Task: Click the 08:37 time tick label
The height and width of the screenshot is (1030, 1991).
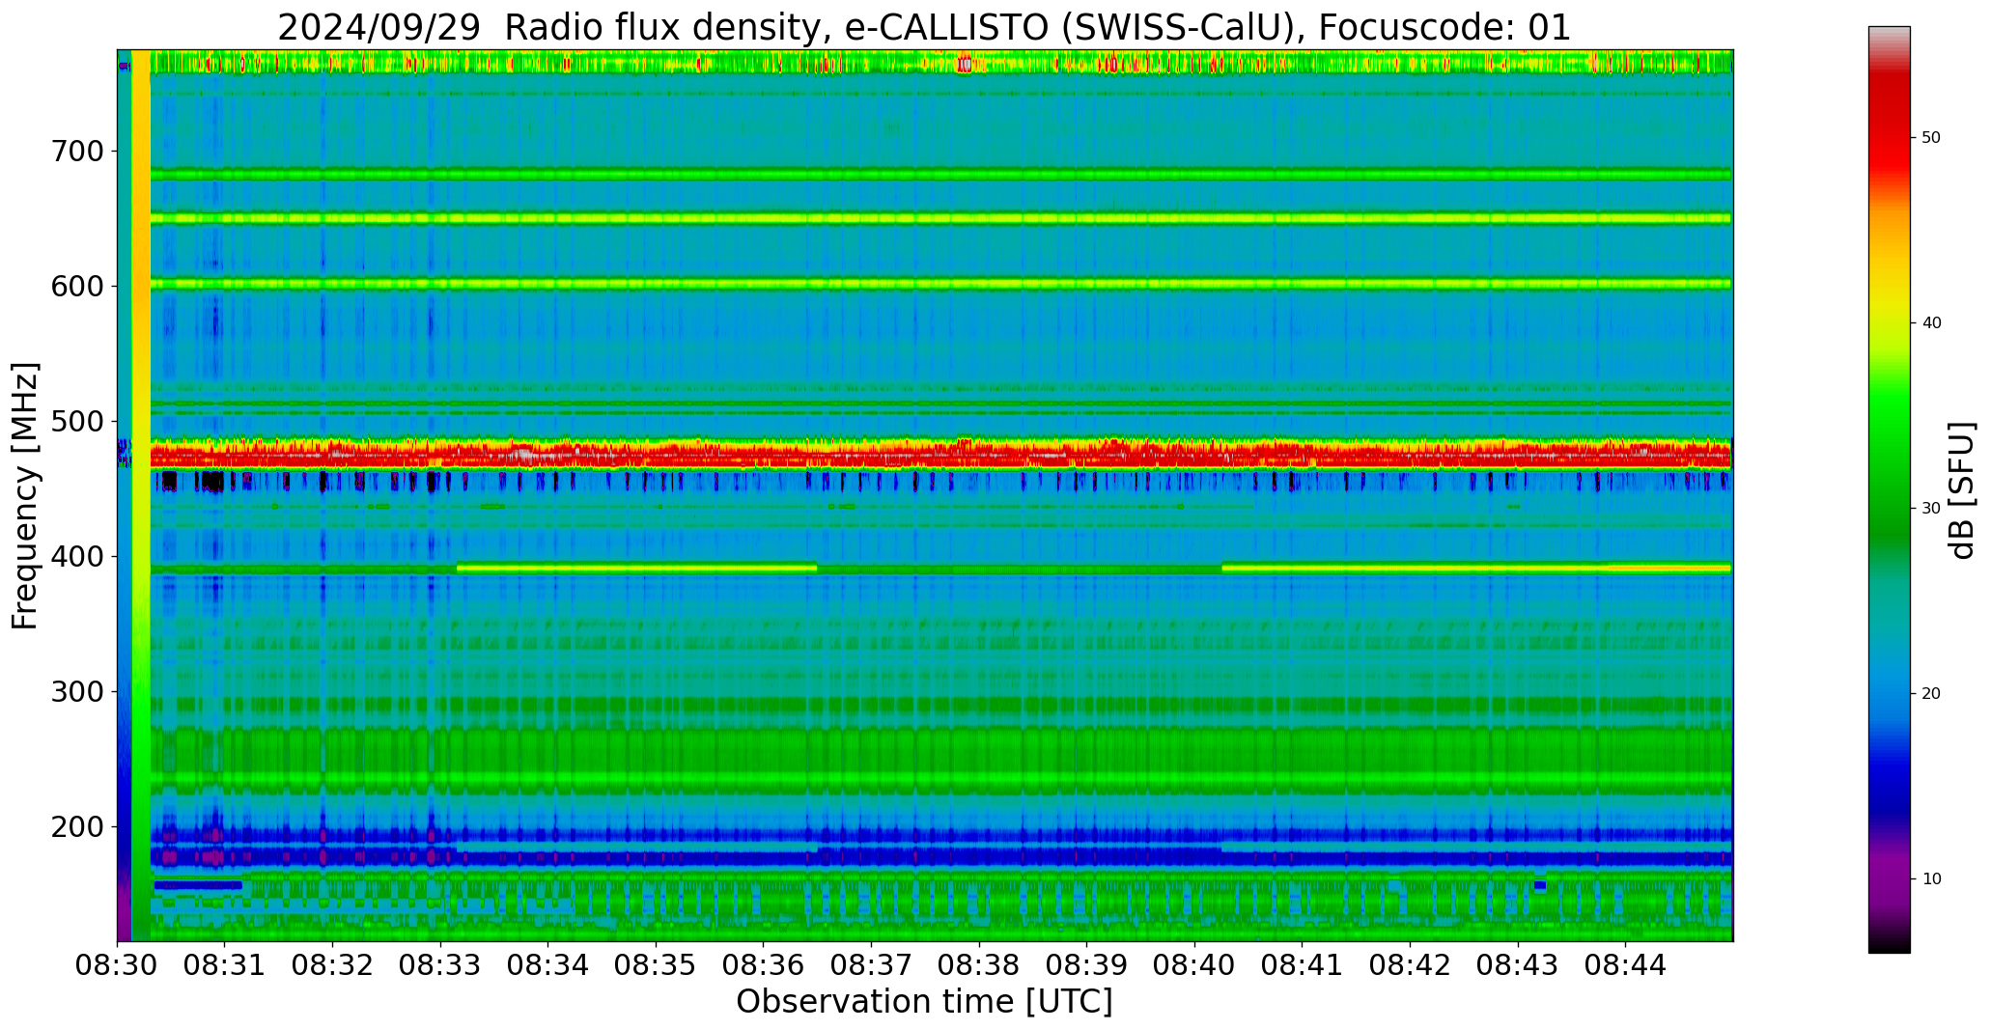Action: 872,965
